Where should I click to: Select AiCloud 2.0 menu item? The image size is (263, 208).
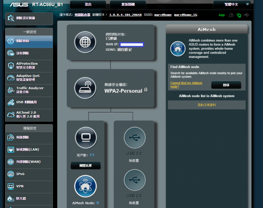(x=29, y=115)
